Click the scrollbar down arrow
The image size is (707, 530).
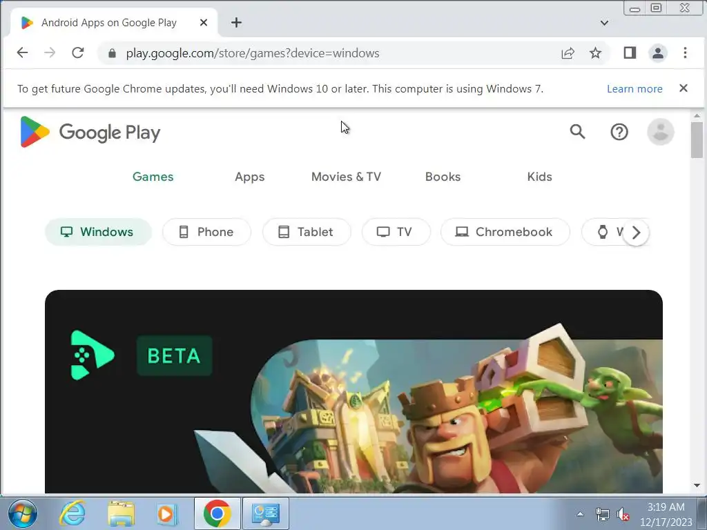pyautogui.click(x=697, y=485)
